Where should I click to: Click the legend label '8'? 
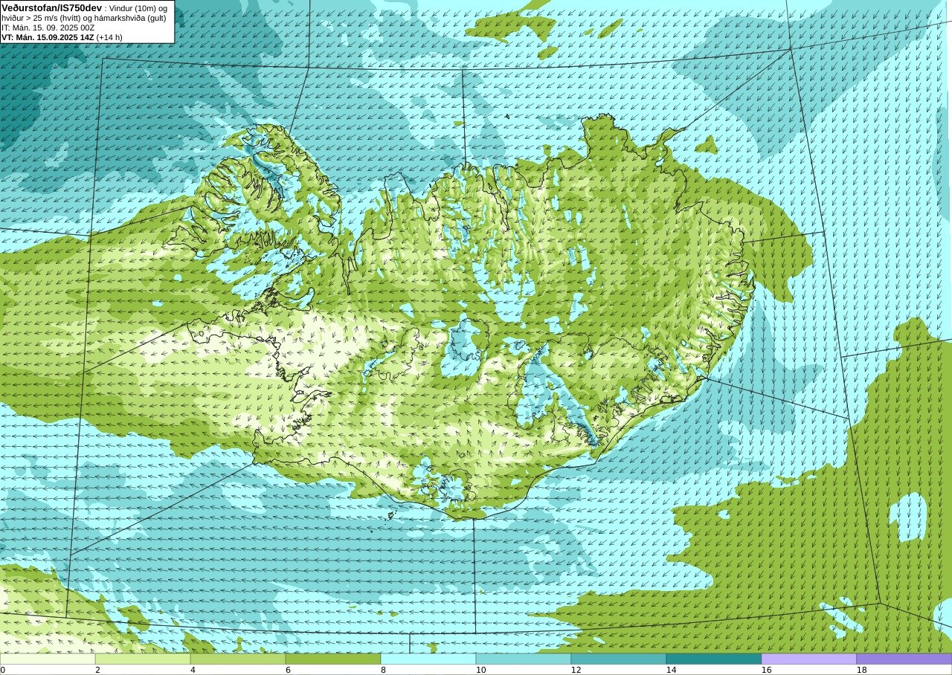384,670
